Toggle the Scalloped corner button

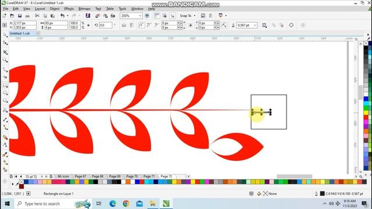(x=149, y=25)
